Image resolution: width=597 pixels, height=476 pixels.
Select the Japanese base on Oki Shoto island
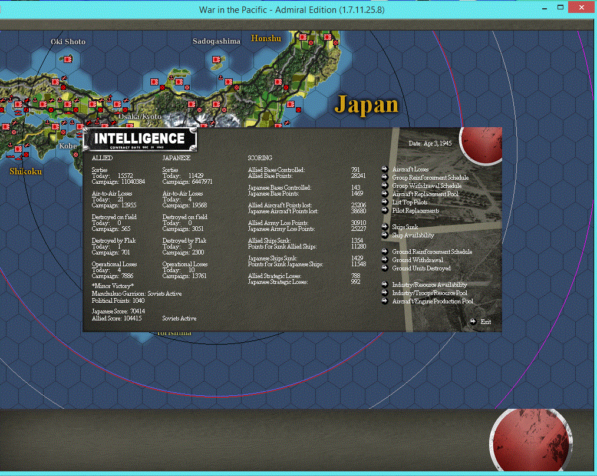coord(68,59)
